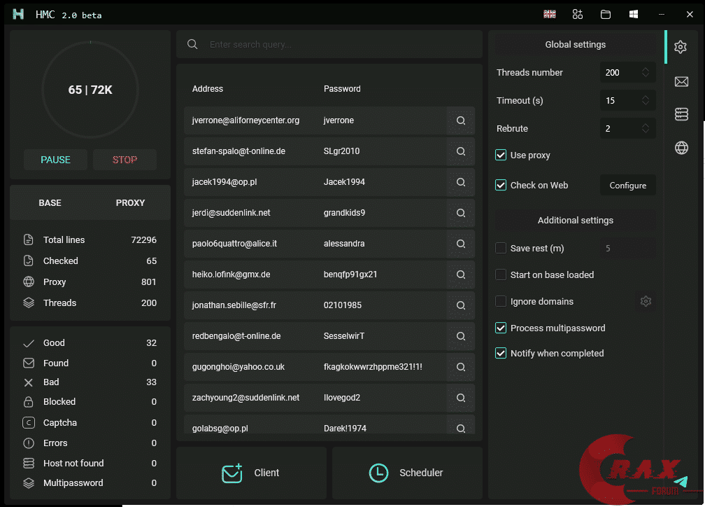Open the language flag selector
Screen dimensions: 705x507
(x=550, y=14)
